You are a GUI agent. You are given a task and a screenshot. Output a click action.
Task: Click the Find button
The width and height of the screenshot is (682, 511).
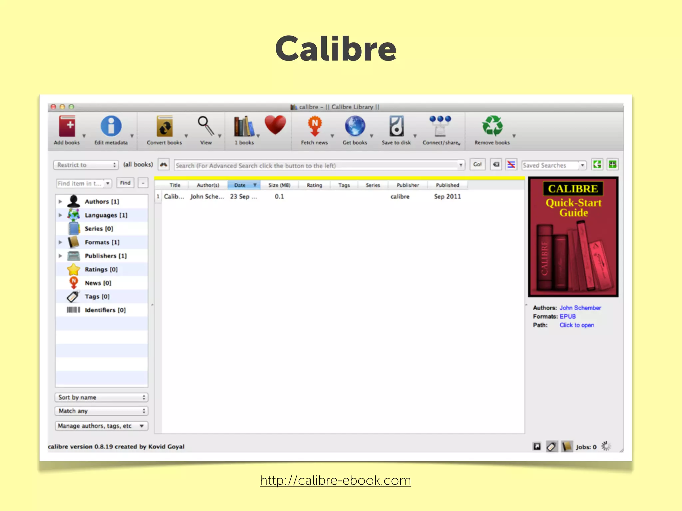(x=125, y=183)
